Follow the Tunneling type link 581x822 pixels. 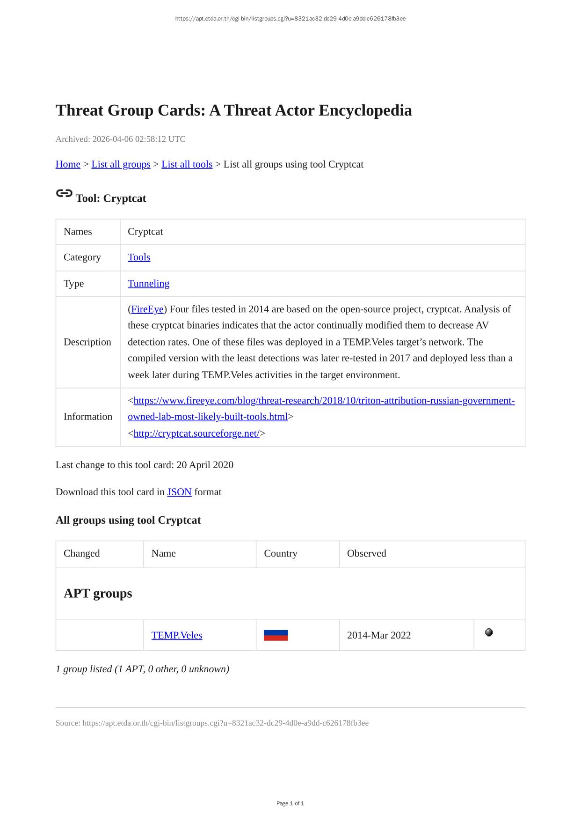[x=148, y=284]
